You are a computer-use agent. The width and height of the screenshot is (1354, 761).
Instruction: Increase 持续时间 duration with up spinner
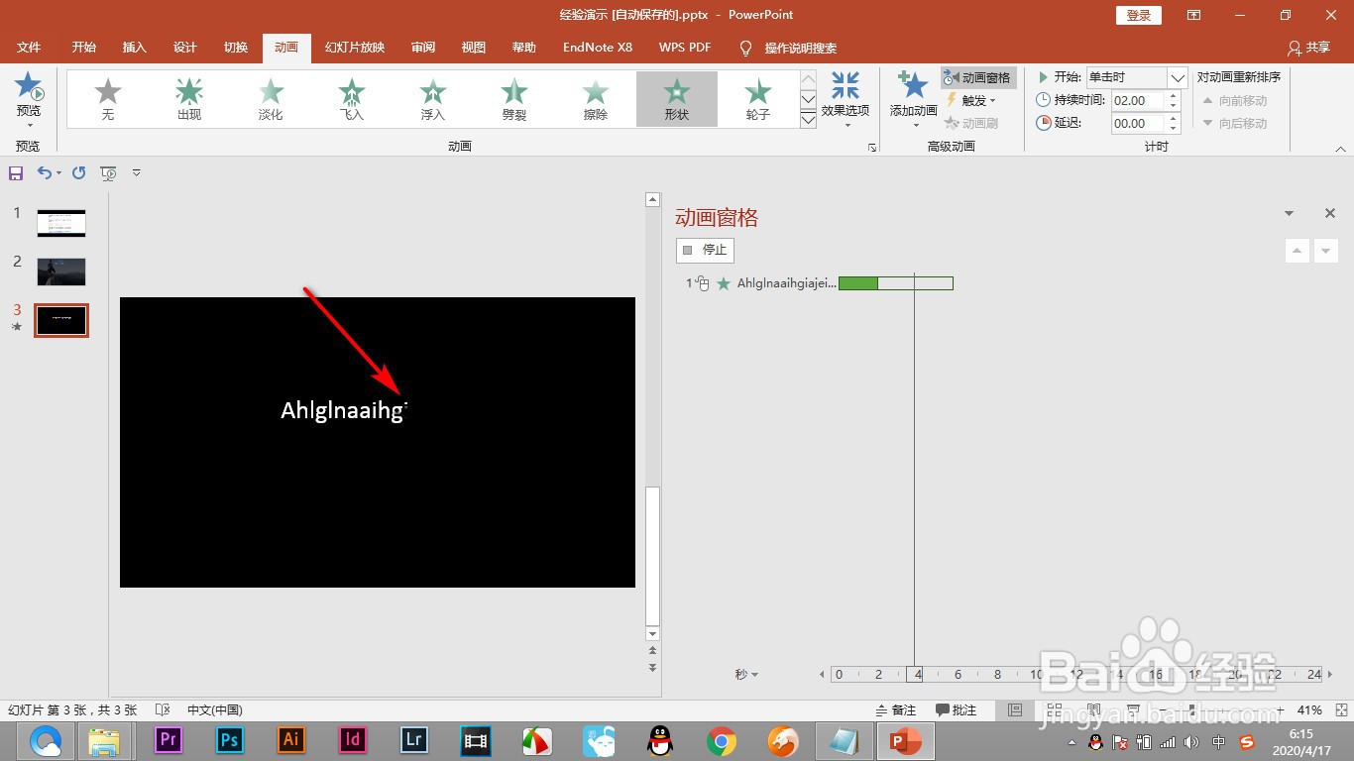coord(1174,95)
